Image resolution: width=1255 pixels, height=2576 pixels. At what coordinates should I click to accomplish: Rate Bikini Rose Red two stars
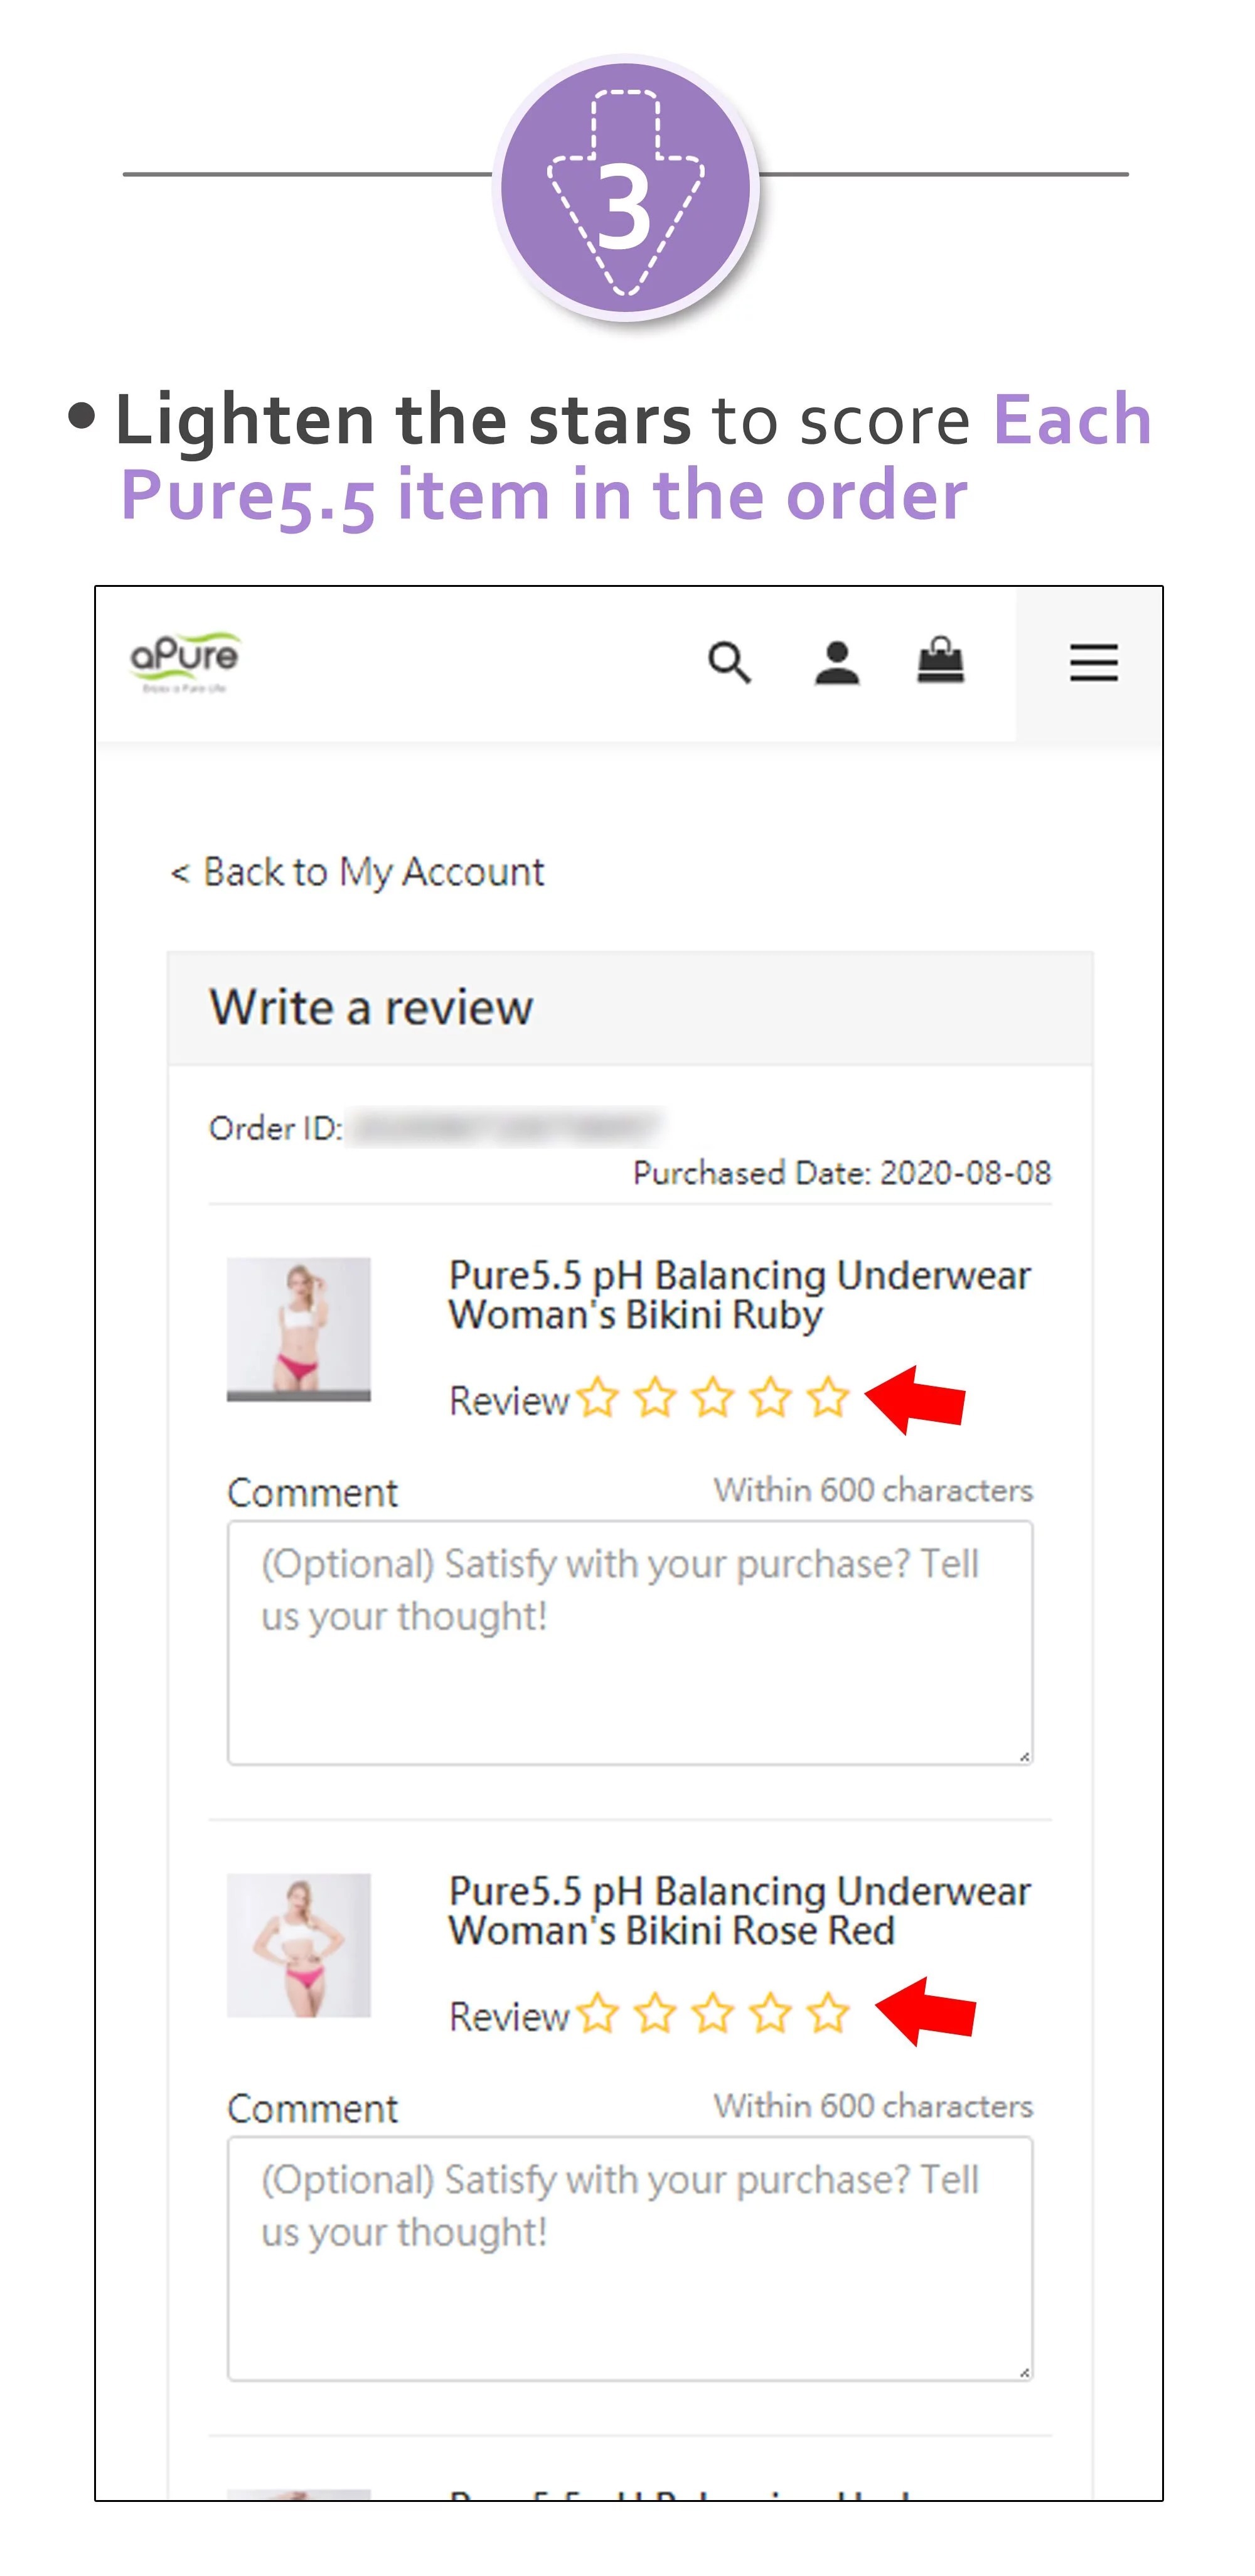tap(655, 2013)
